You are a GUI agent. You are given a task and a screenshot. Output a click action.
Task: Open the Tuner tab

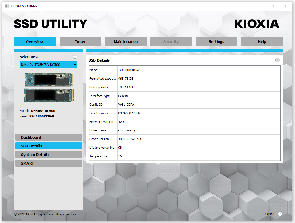pos(80,41)
